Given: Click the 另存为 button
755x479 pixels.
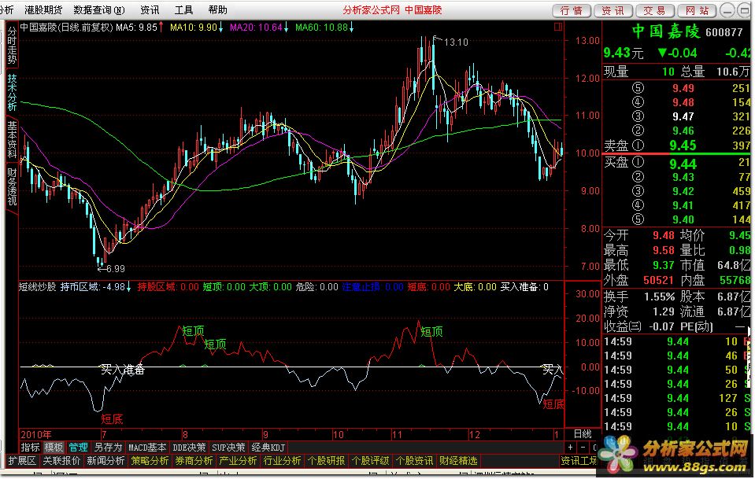Looking at the screenshot, I should click(108, 448).
